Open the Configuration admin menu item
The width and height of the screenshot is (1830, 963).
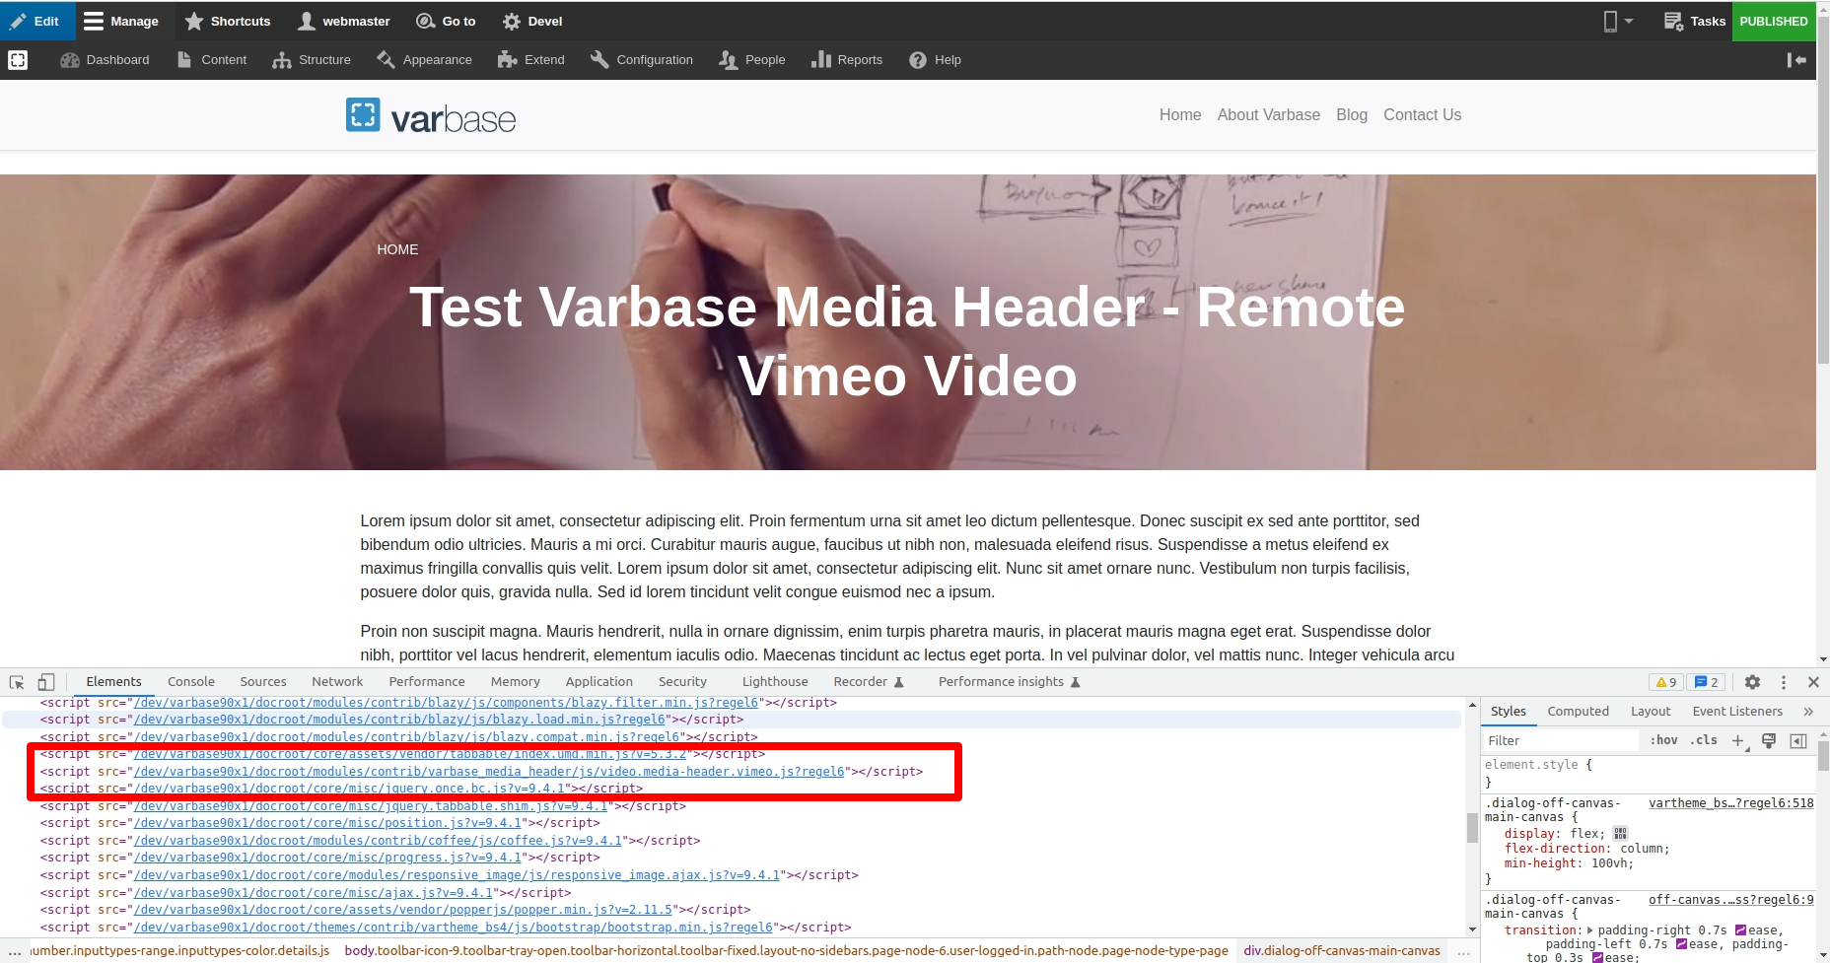point(642,60)
